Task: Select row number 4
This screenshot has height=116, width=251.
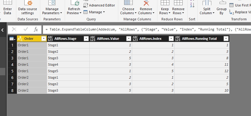Action: (x=12, y=65)
